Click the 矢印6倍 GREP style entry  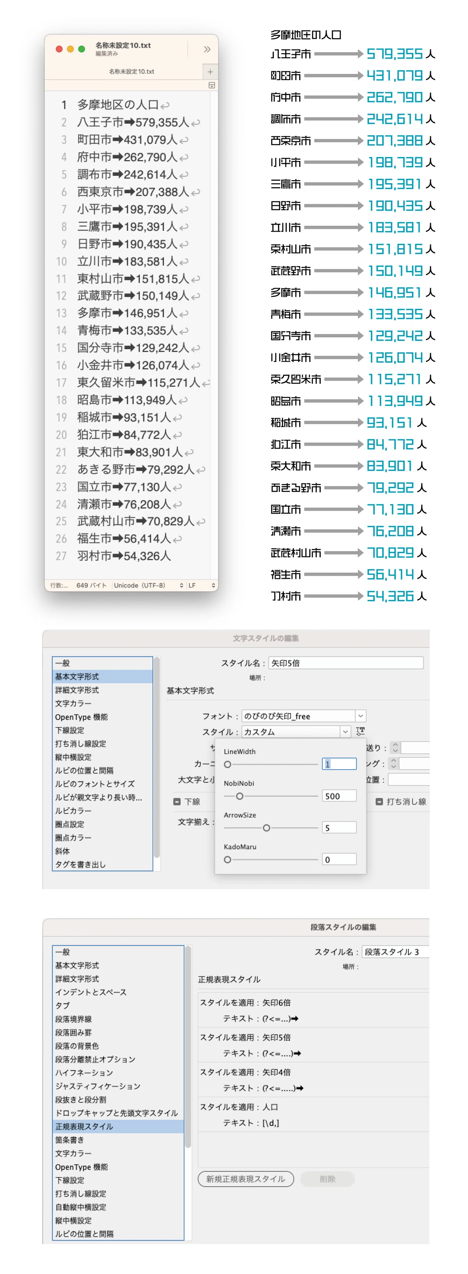[313, 1010]
